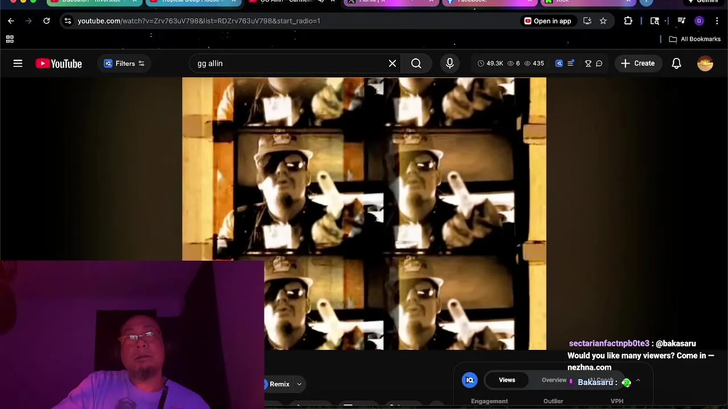Screen dimensions: 728x409
Task: Run search with the magnifier button
Action: pos(416,64)
